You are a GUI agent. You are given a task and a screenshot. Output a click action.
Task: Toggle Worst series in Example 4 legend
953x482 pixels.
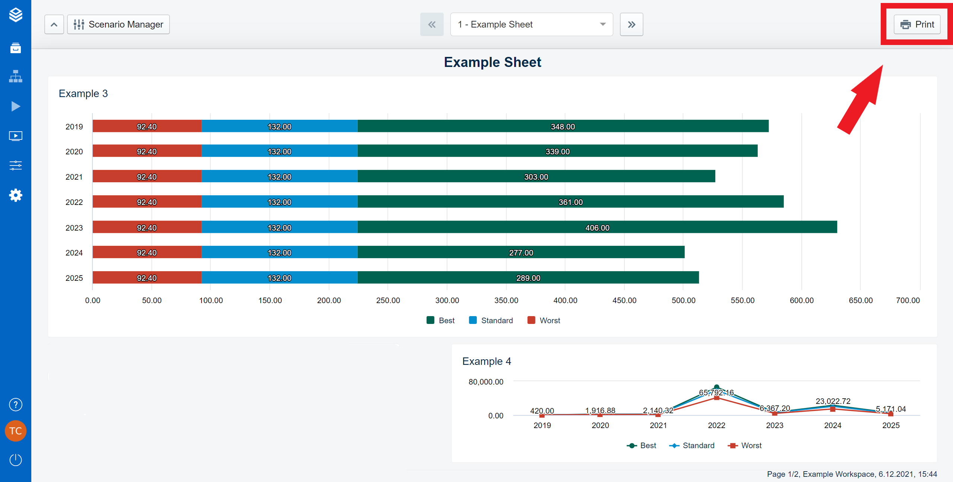tap(745, 445)
